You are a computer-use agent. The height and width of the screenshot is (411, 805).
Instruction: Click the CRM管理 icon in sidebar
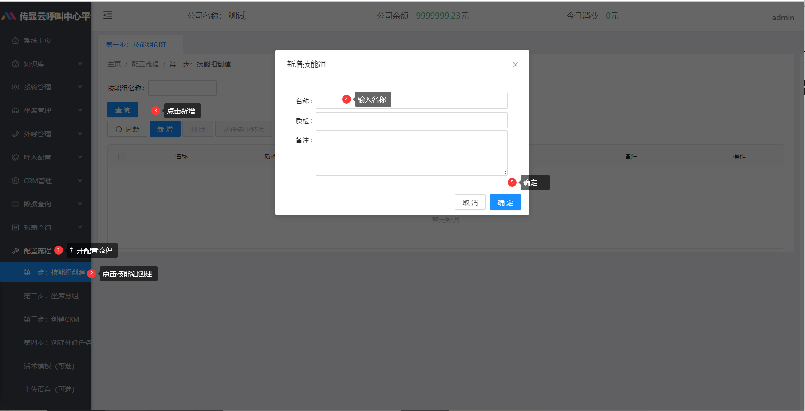[x=15, y=181]
